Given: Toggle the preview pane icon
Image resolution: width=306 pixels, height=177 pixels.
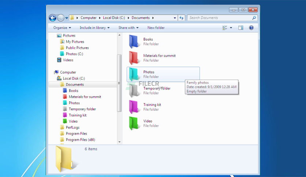Looking at the screenshot, I should tap(241, 28).
